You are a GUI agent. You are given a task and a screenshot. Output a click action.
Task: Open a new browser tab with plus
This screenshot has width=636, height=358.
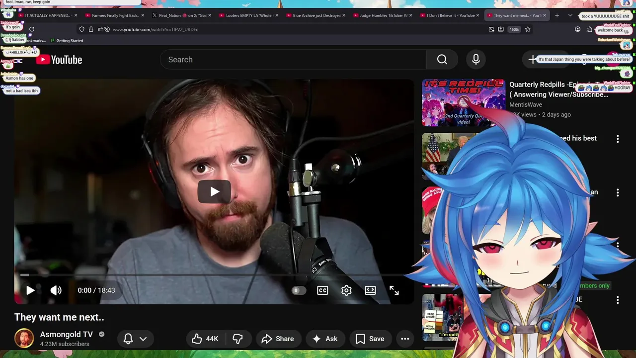[x=557, y=15]
